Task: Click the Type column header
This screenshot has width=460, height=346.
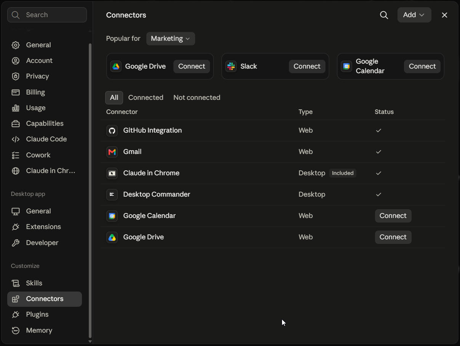Action: pyautogui.click(x=306, y=112)
